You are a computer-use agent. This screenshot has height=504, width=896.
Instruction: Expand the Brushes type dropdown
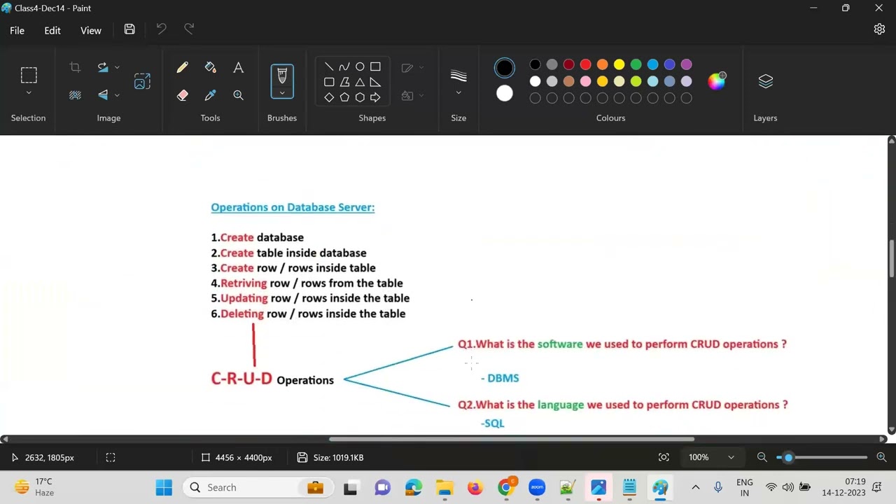pos(282,92)
